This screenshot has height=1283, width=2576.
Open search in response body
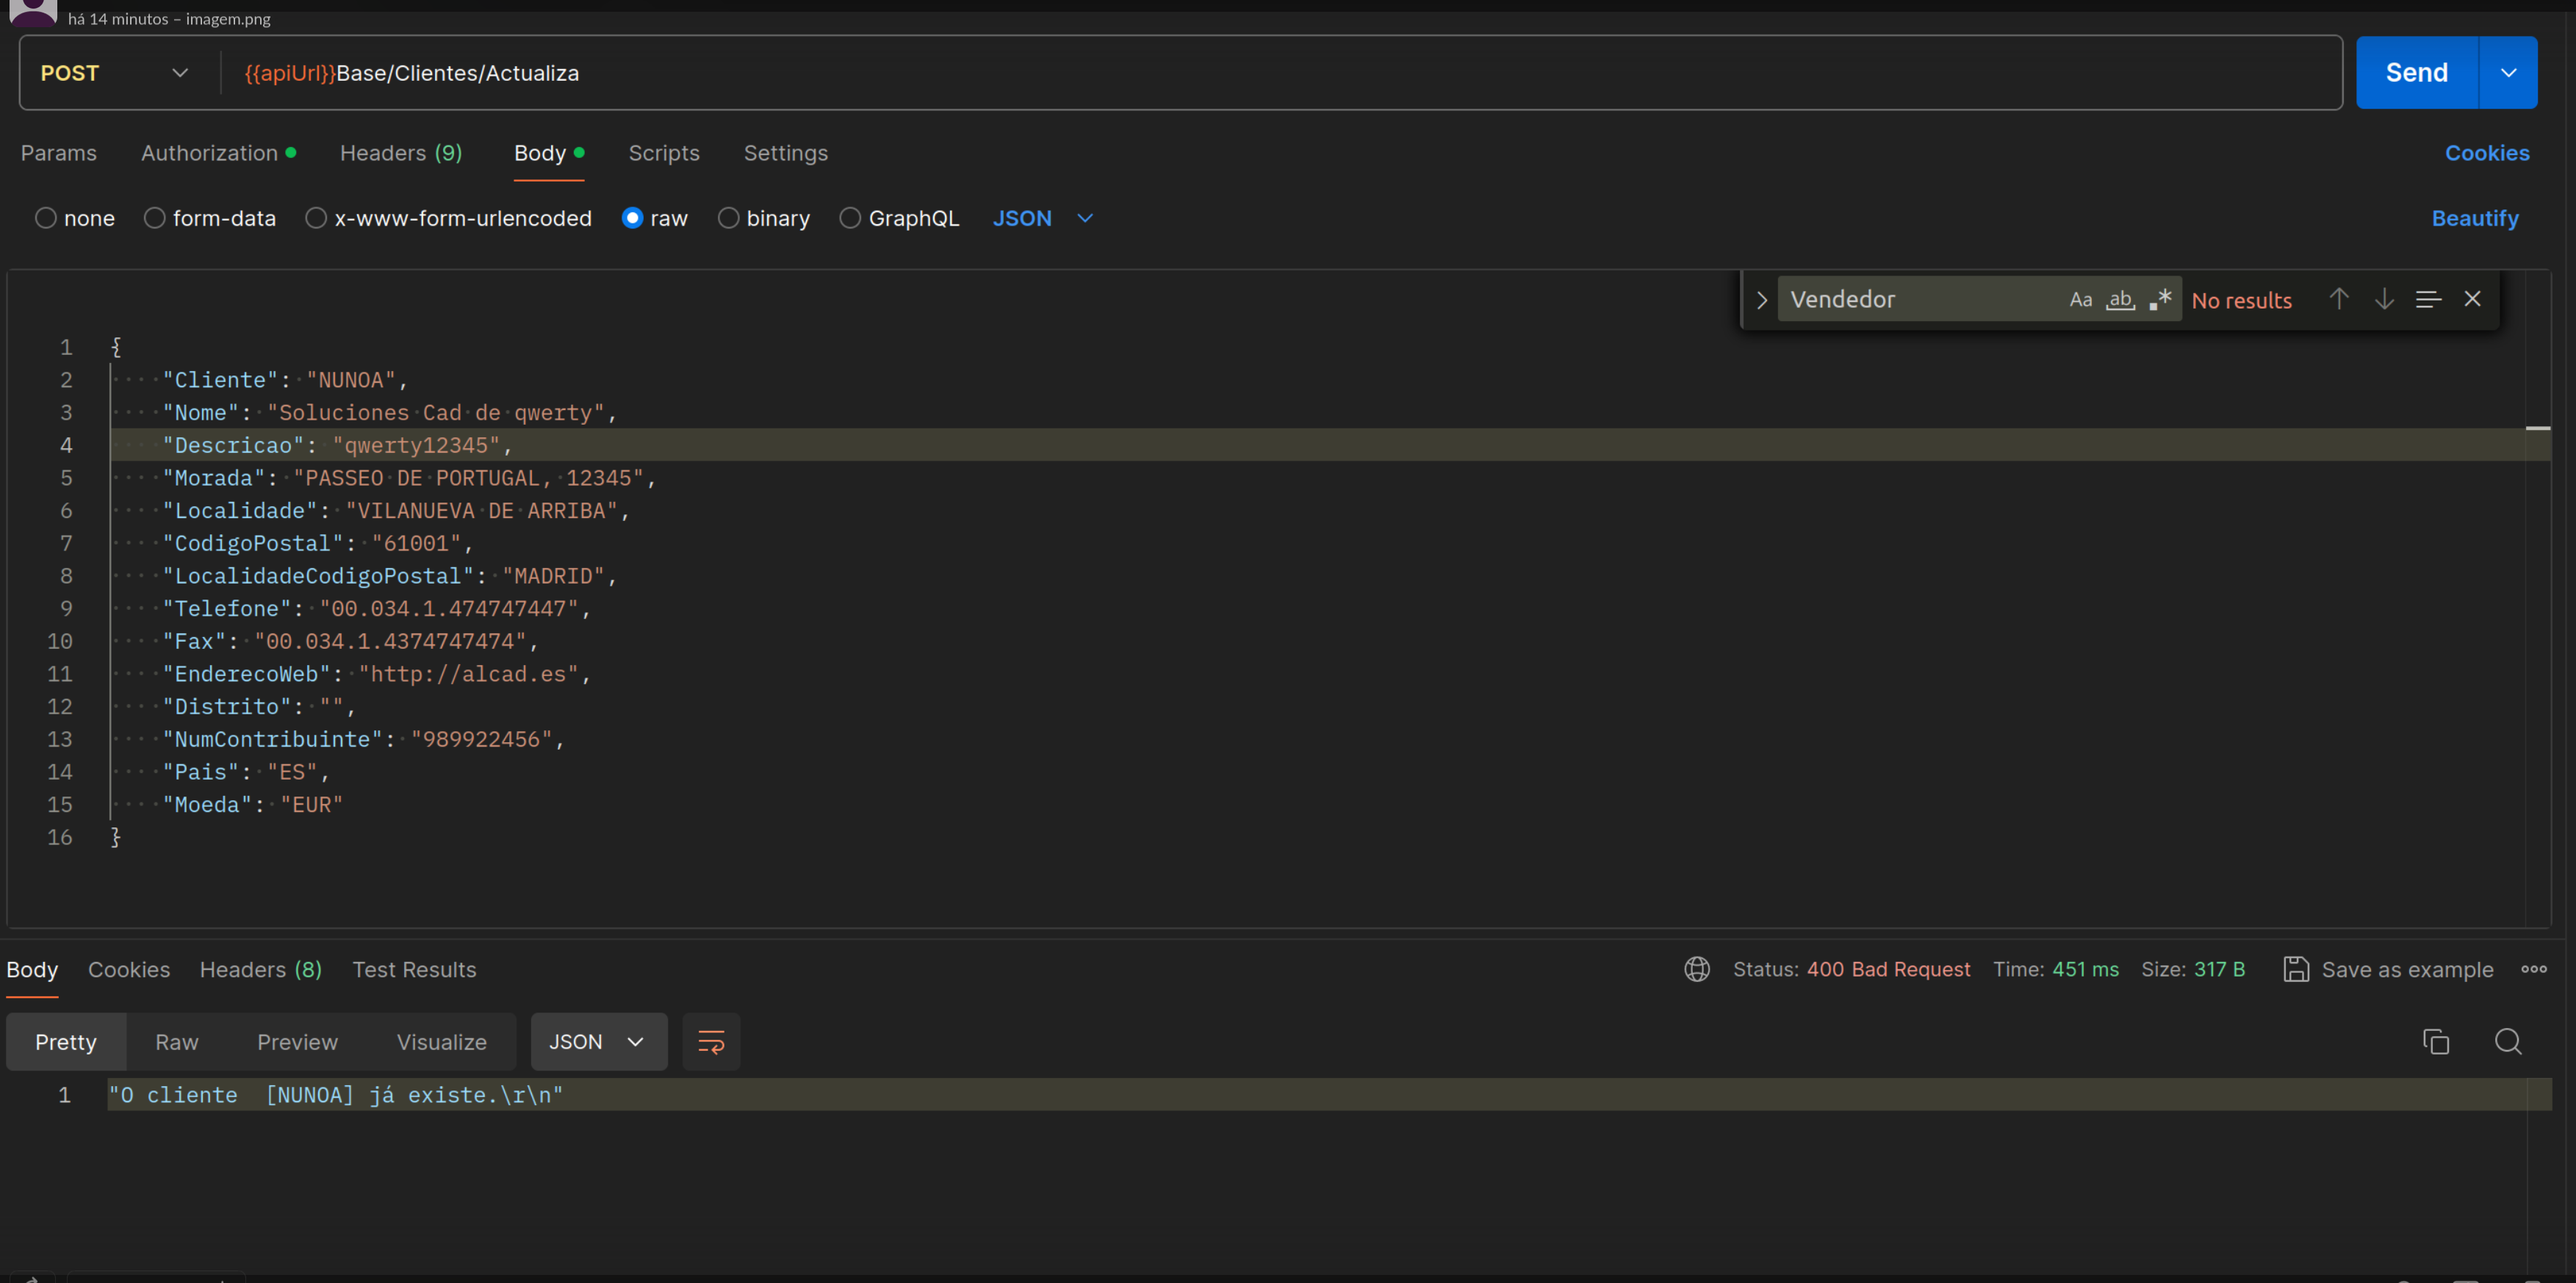click(x=2508, y=1042)
